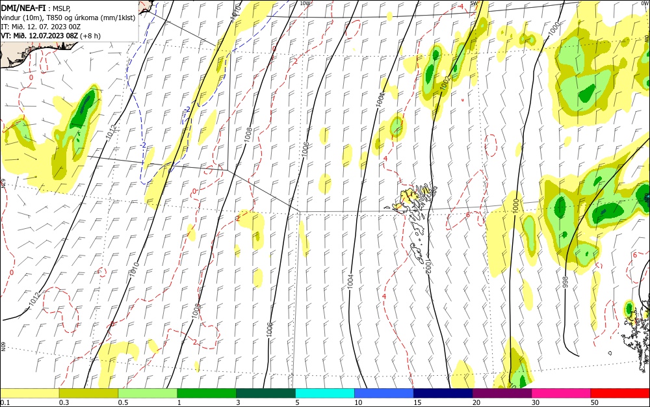The image size is (650, 407).
Task: Pick the blue 10–15 legend swatch
Action: (384, 393)
